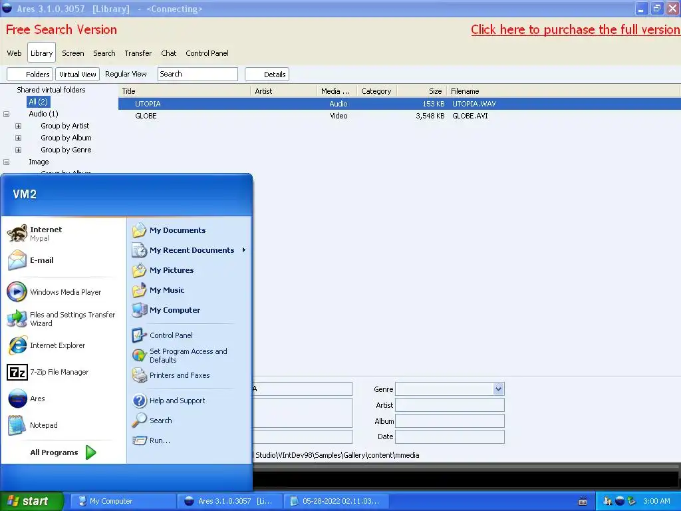
Task: Collapse the Audio (1) tree node
Action: coord(7,114)
